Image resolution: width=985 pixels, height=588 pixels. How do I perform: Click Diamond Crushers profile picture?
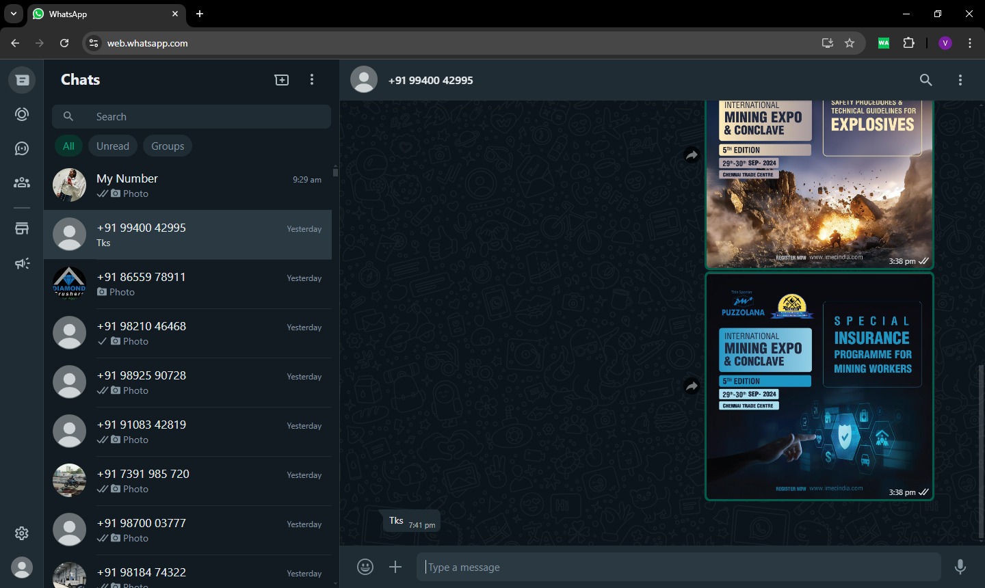pyautogui.click(x=70, y=284)
